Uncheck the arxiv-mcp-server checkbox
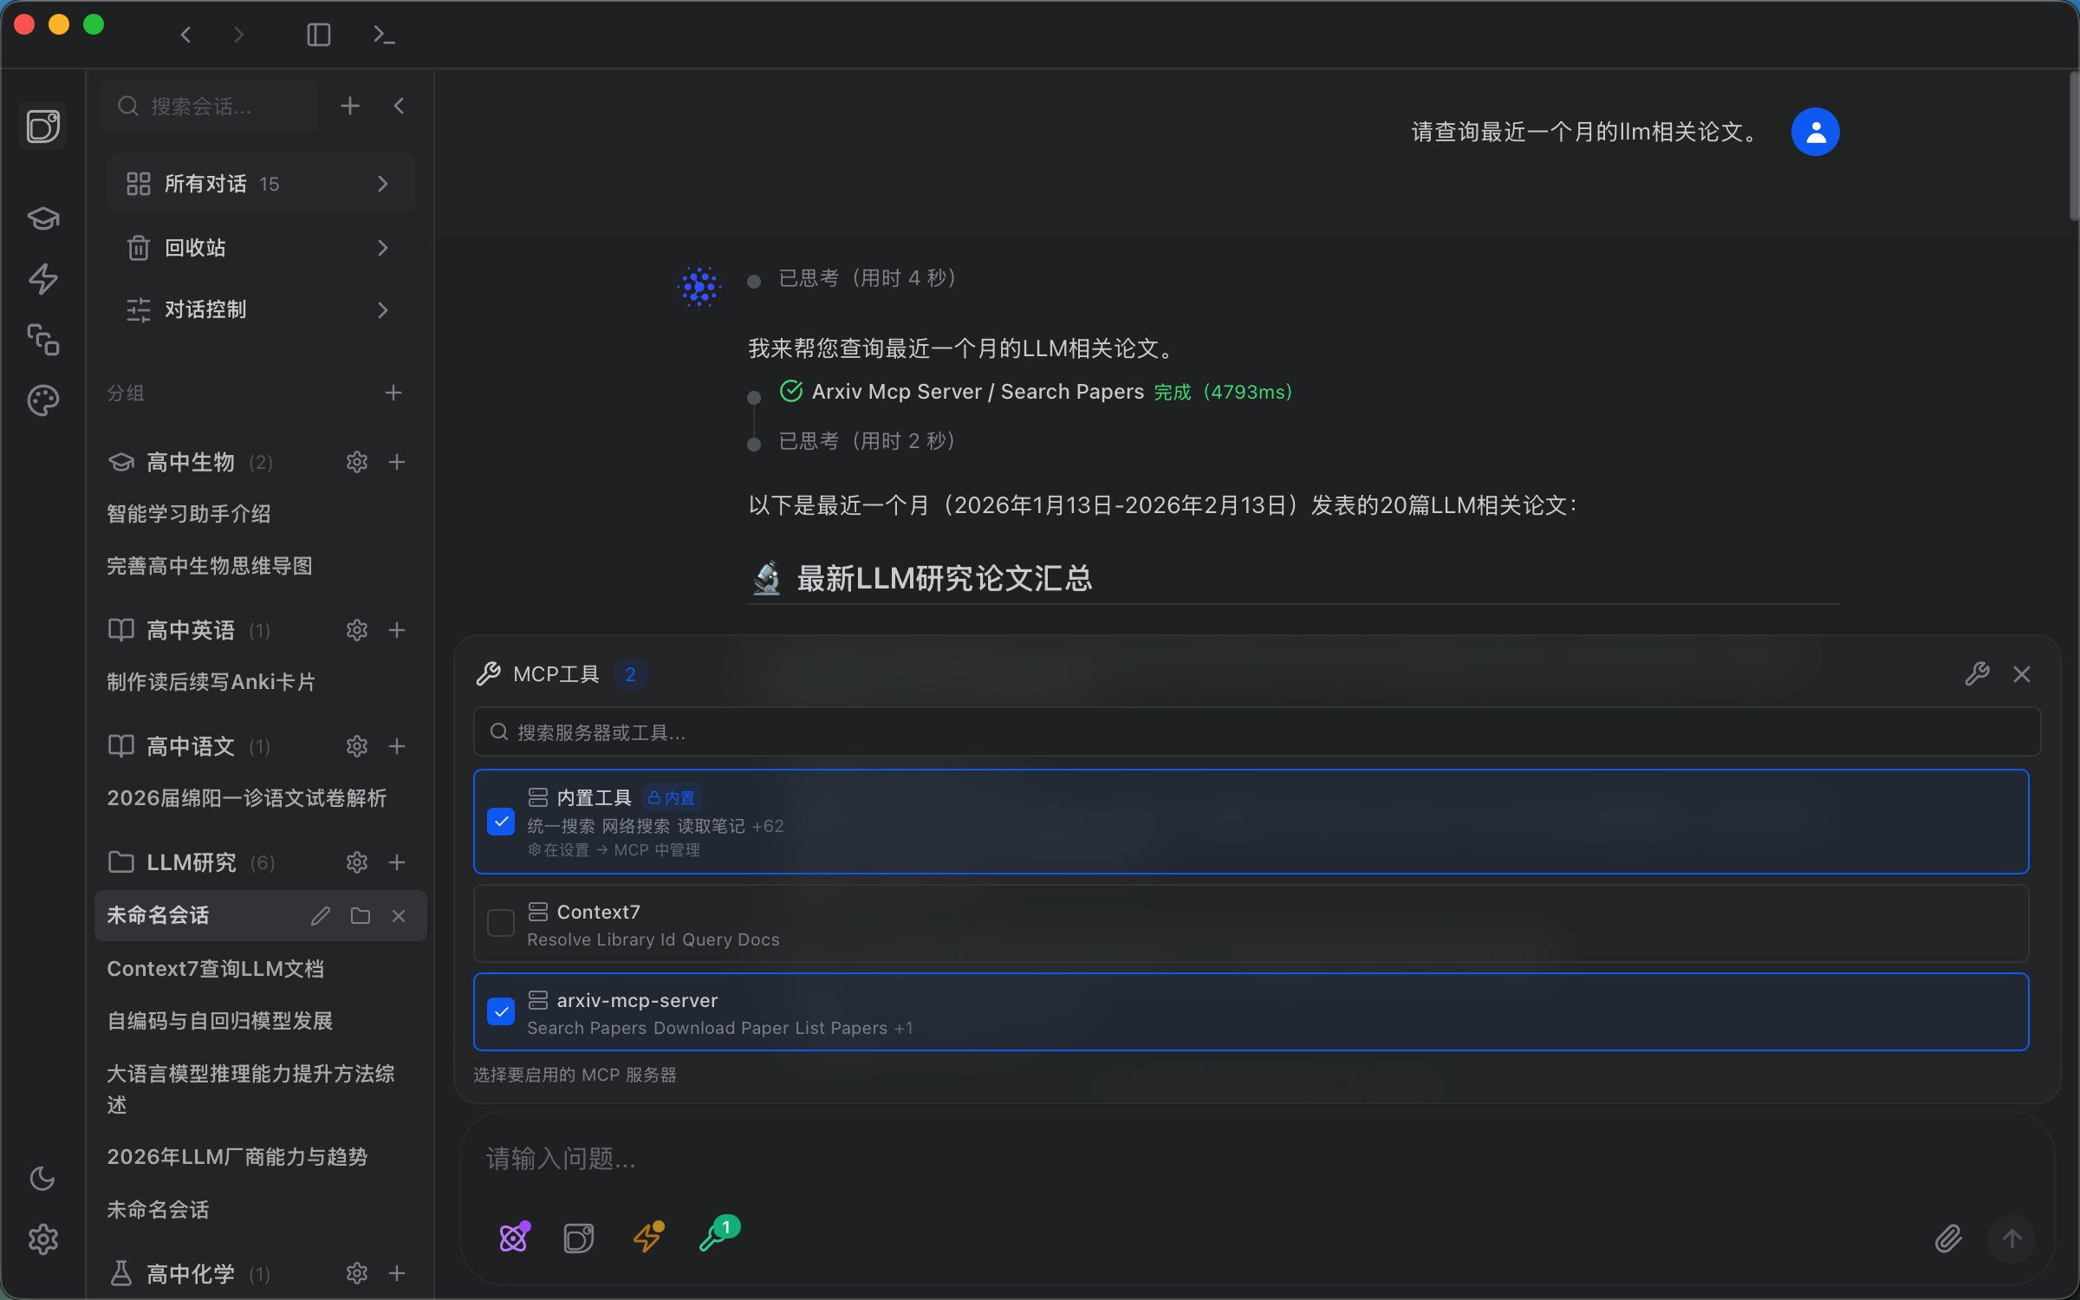This screenshot has width=2080, height=1300. pos(501,1011)
